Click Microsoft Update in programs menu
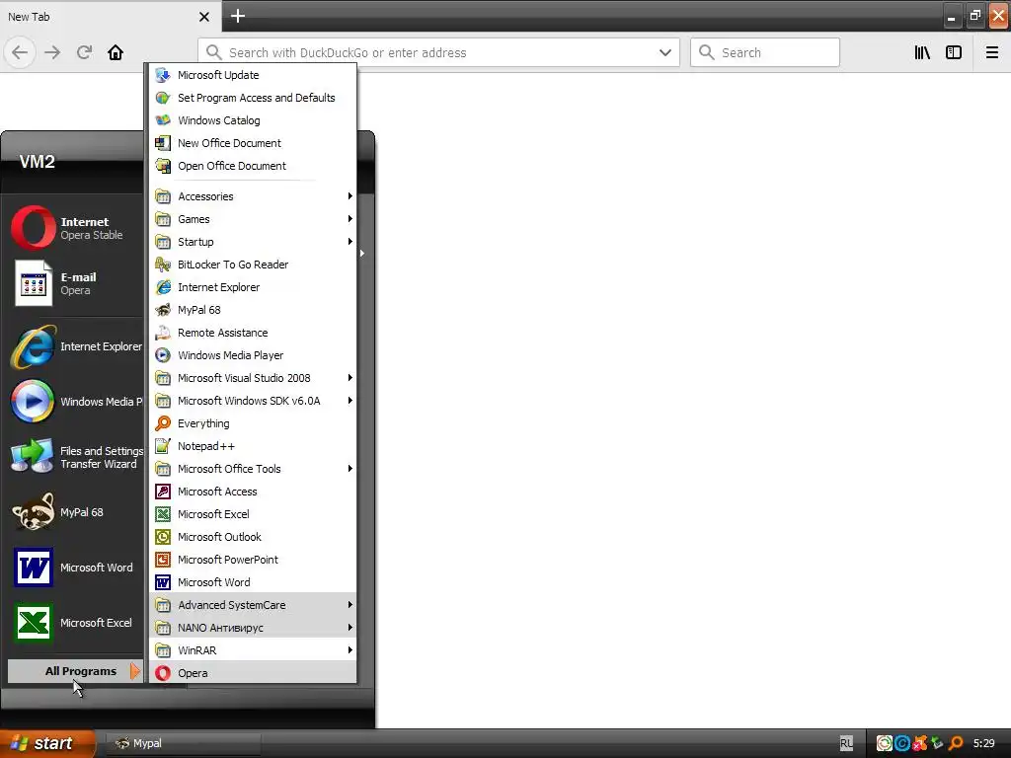 253,75
